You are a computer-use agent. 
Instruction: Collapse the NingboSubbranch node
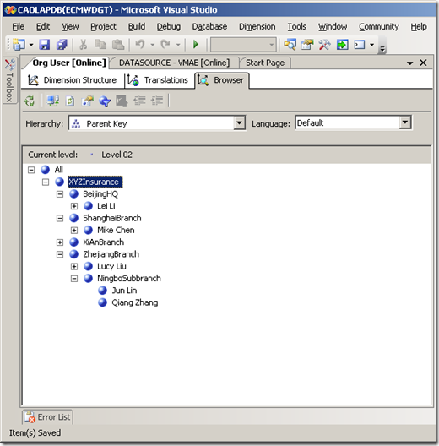coord(74,278)
